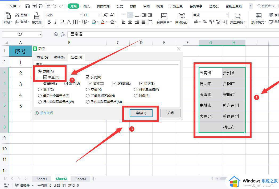Toggle the 逻辑值(L) checkbox
The image size is (279, 189).
[114, 83]
